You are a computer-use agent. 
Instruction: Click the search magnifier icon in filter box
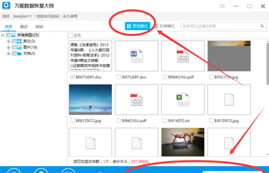coord(262,26)
